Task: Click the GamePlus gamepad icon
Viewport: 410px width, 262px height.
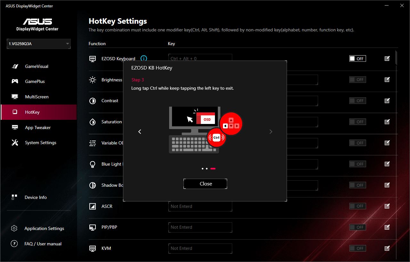Action: tap(15, 81)
